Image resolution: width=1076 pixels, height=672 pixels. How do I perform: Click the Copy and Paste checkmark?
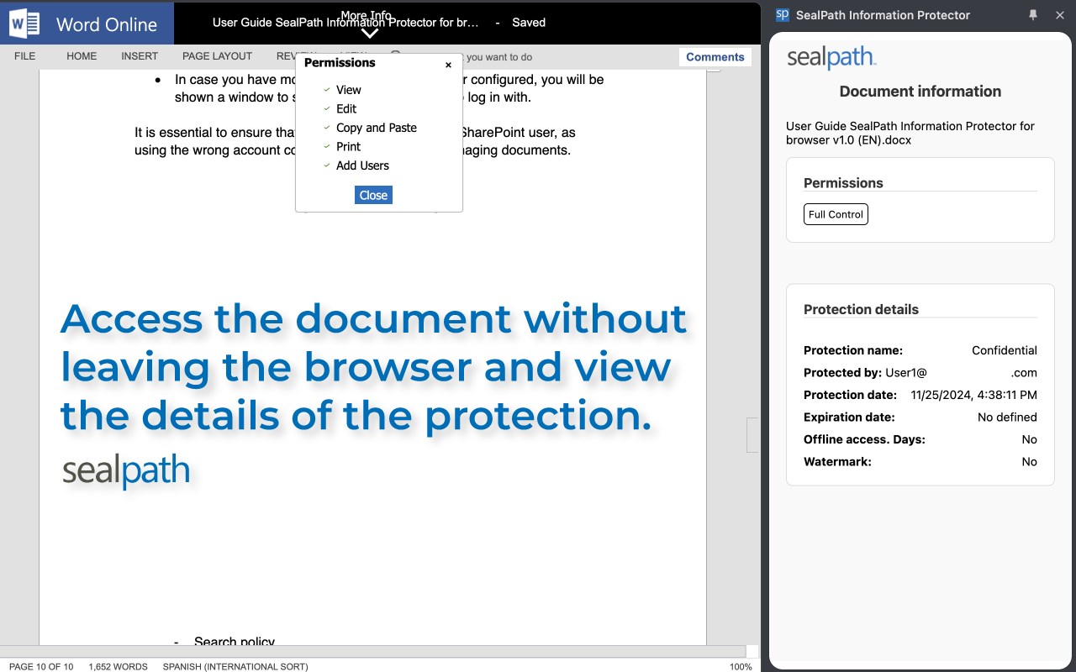327,128
